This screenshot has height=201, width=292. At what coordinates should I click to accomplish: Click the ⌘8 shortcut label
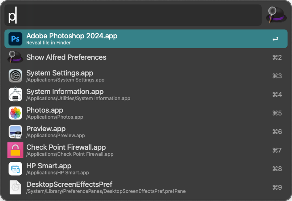277,169
